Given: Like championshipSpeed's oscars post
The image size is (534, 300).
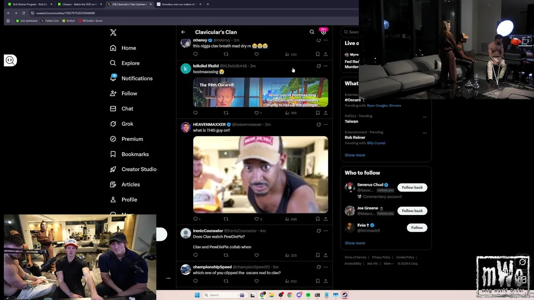Looking at the screenshot, I should pyautogui.click(x=257, y=281).
